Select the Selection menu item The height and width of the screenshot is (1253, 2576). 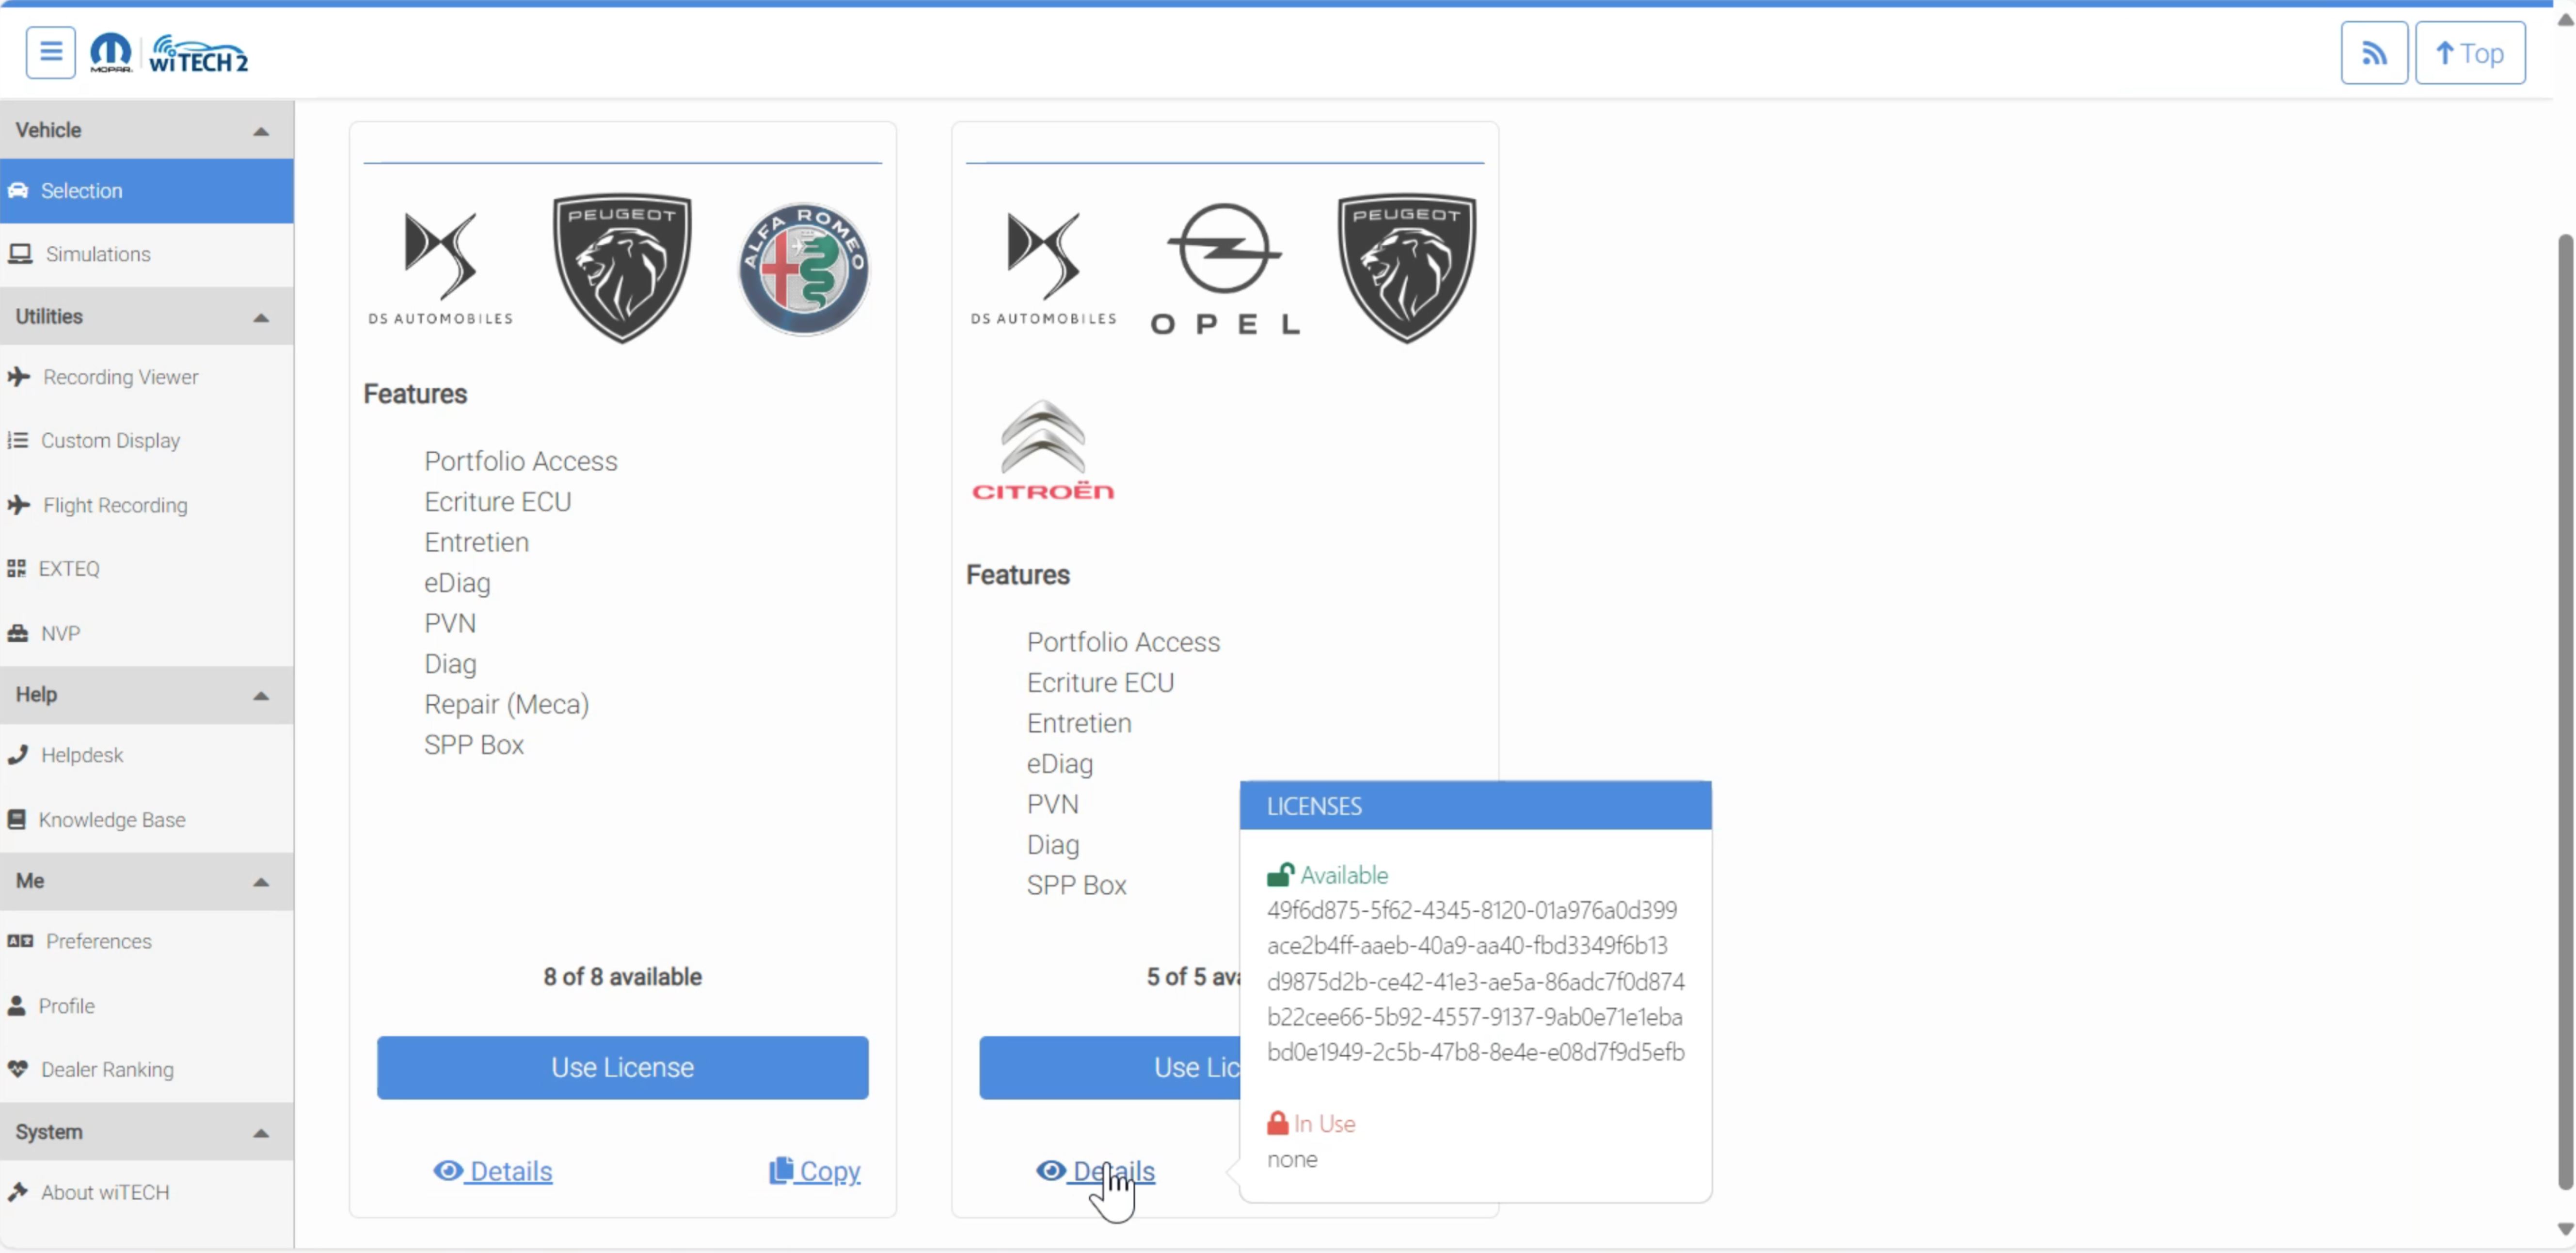tap(147, 190)
